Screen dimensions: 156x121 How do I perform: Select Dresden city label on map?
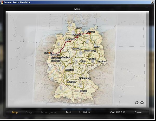[x=102, y=61]
